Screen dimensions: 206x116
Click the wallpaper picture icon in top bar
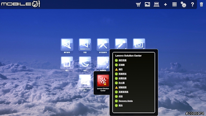[x=147, y=5]
